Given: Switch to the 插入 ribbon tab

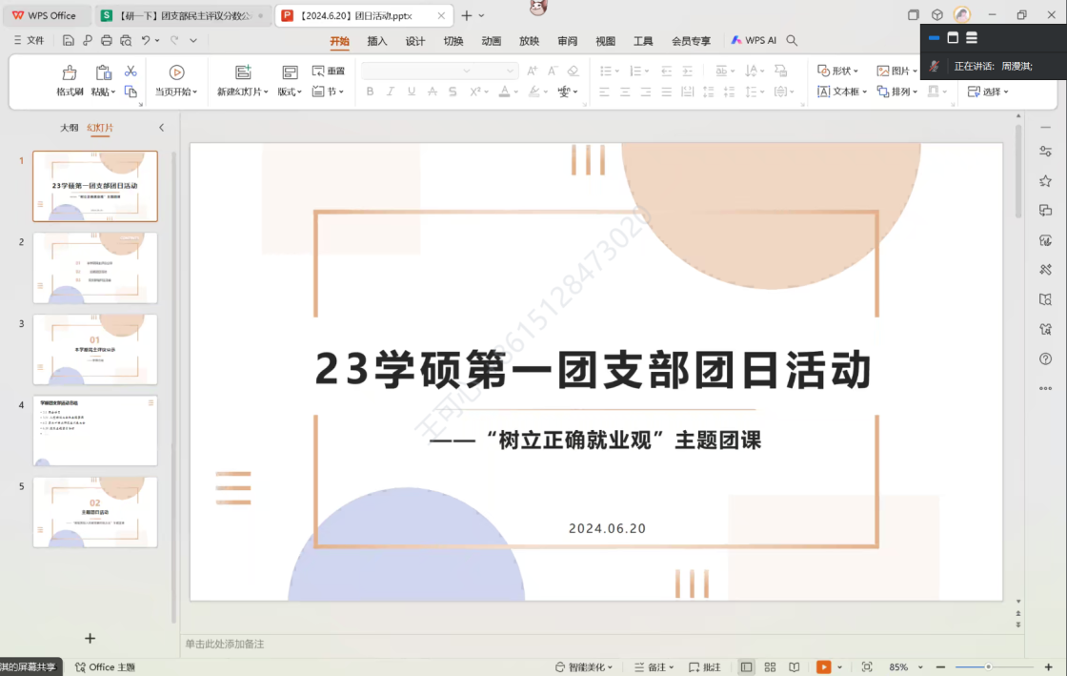Looking at the screenshot, I should click(376, 40).
